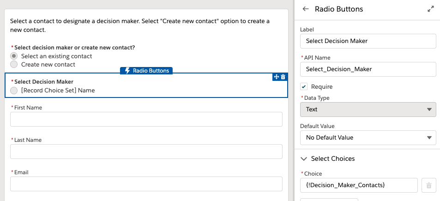440x201 pixels.
Task: Click the Label input field
Action: coord(368,41)
